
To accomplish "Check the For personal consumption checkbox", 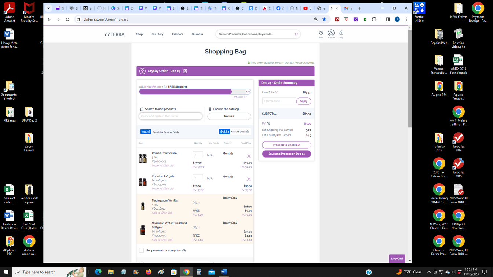I will [x=142, y=251].
